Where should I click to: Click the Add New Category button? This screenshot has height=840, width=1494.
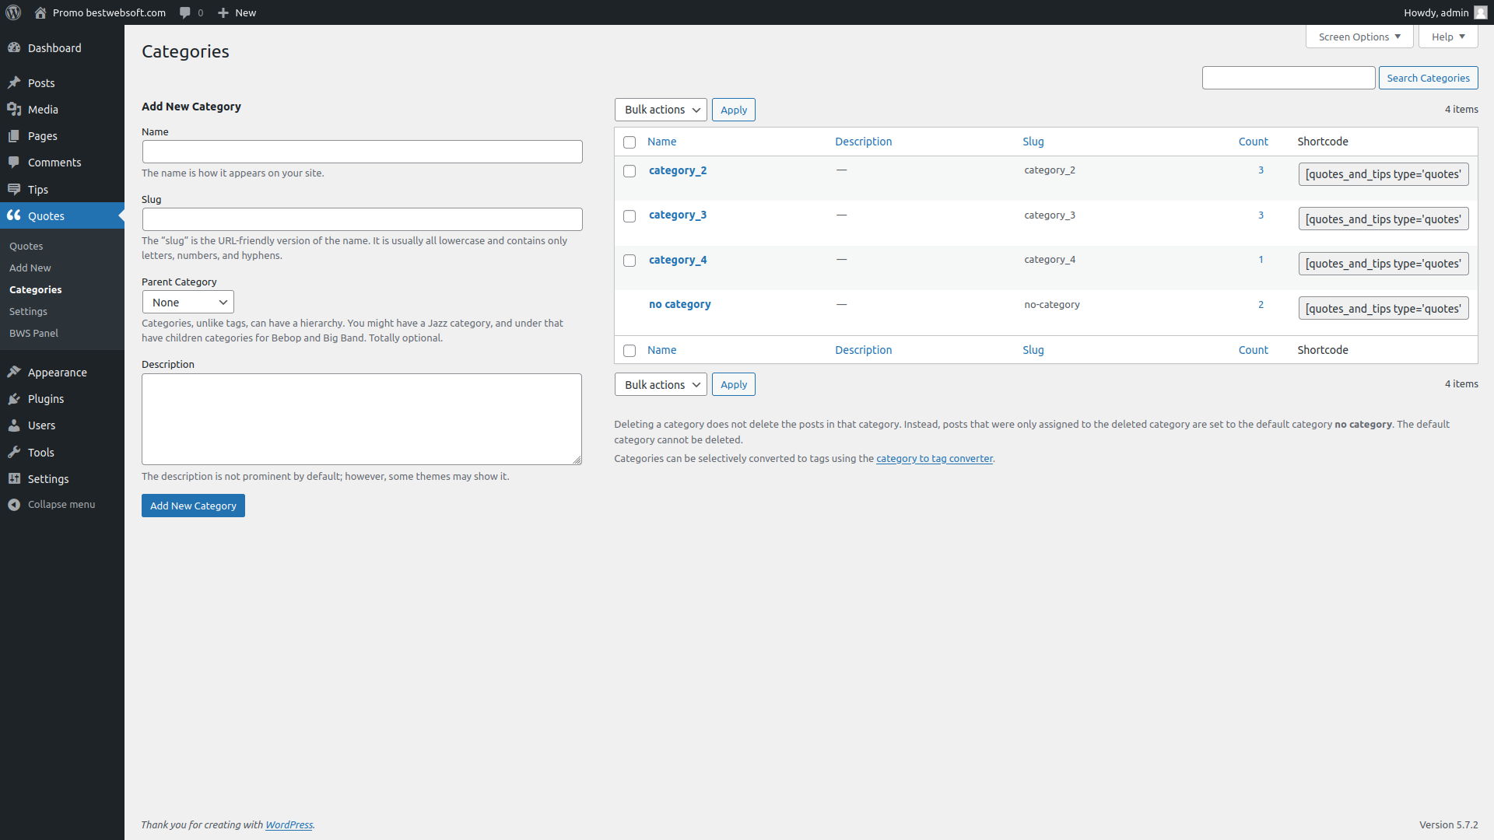click(x=193, y=505)
